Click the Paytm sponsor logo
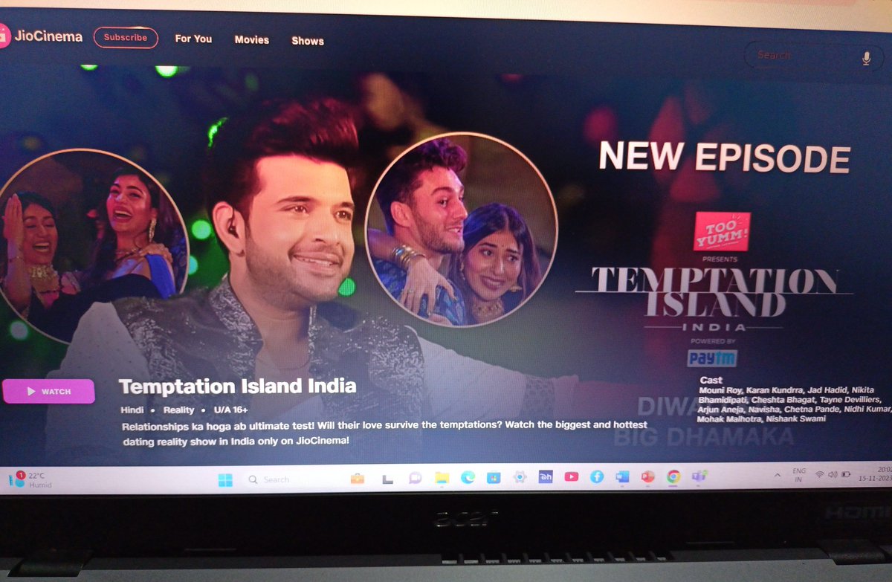892x582 pixels. [x=712, y=358]
